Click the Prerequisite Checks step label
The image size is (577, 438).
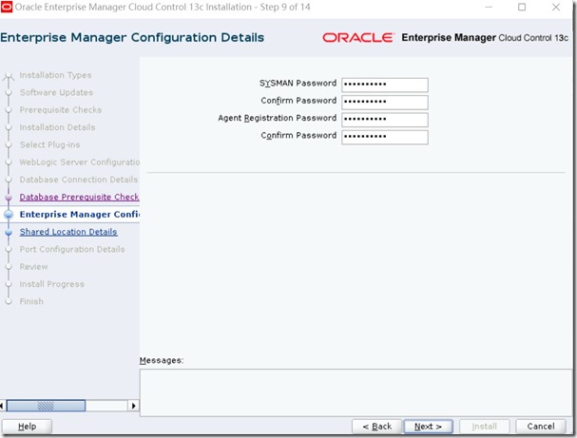tap(60, 110)
